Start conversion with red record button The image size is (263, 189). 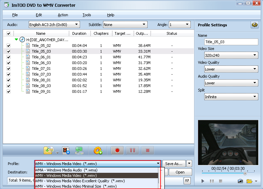117,151
